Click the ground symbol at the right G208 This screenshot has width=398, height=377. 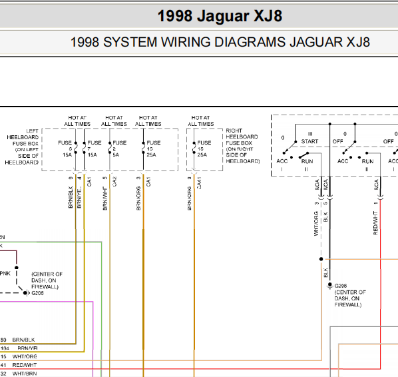[x=329, y=286]
